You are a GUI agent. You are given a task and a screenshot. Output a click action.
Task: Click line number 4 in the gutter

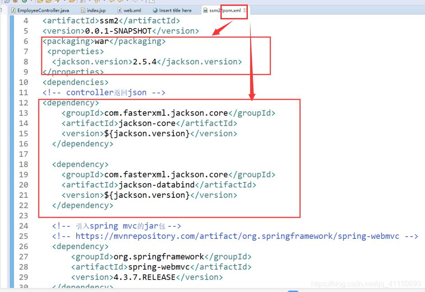pyautogui.click(x=26, y=21)
